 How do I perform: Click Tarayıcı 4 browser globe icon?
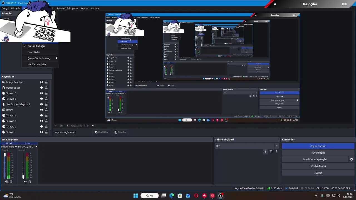tap(4, 116)
